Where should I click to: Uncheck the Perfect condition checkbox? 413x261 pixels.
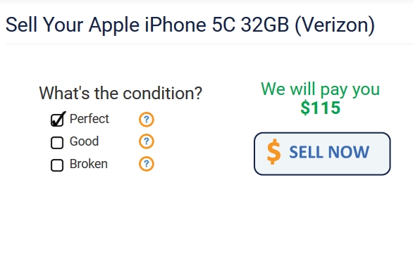[57, 120]
